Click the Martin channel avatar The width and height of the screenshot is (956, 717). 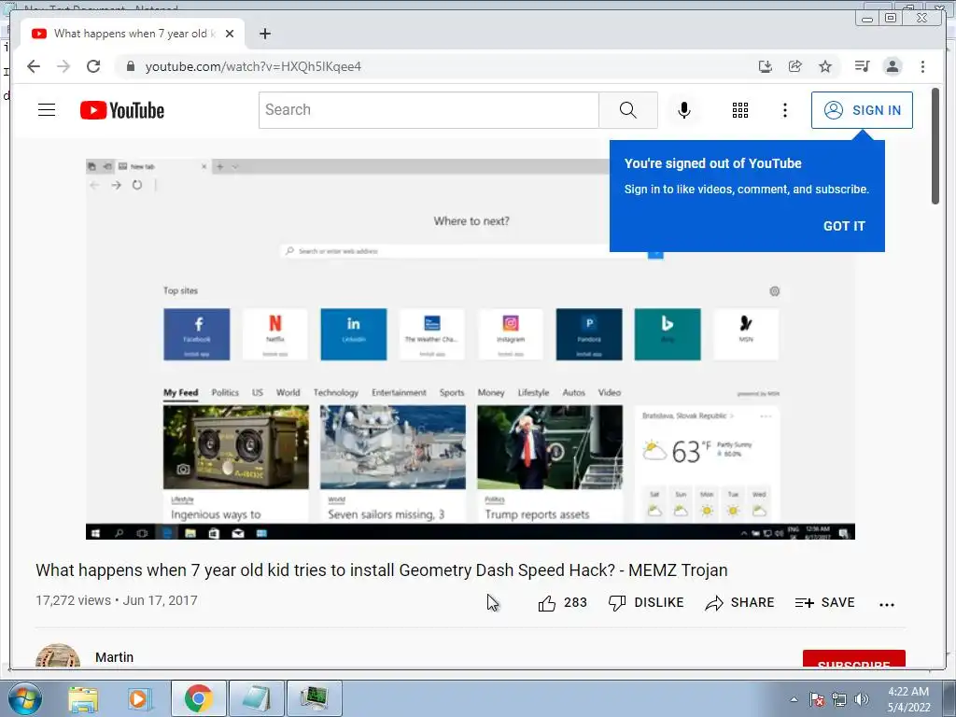pyautogui.click(x=58, y=656)
